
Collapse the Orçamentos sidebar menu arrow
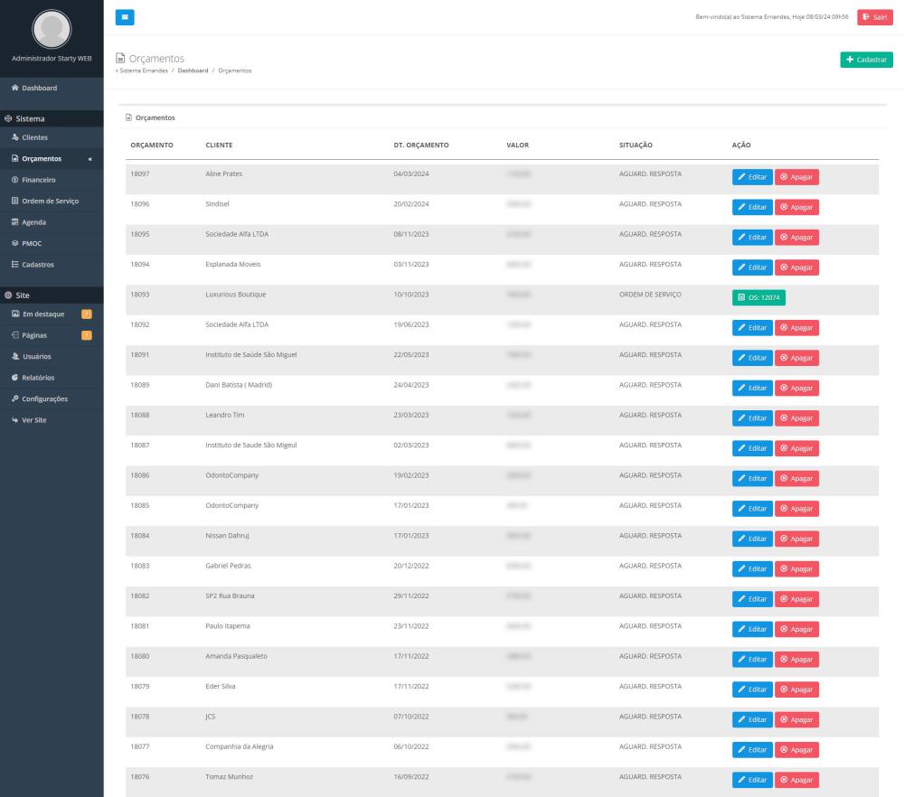(89, 159)
